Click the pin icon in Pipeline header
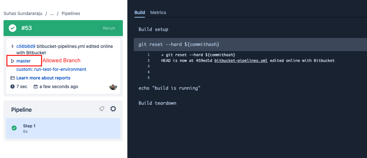Image resolution: width=367 pixels, height=158 pixels. point(102,109)
